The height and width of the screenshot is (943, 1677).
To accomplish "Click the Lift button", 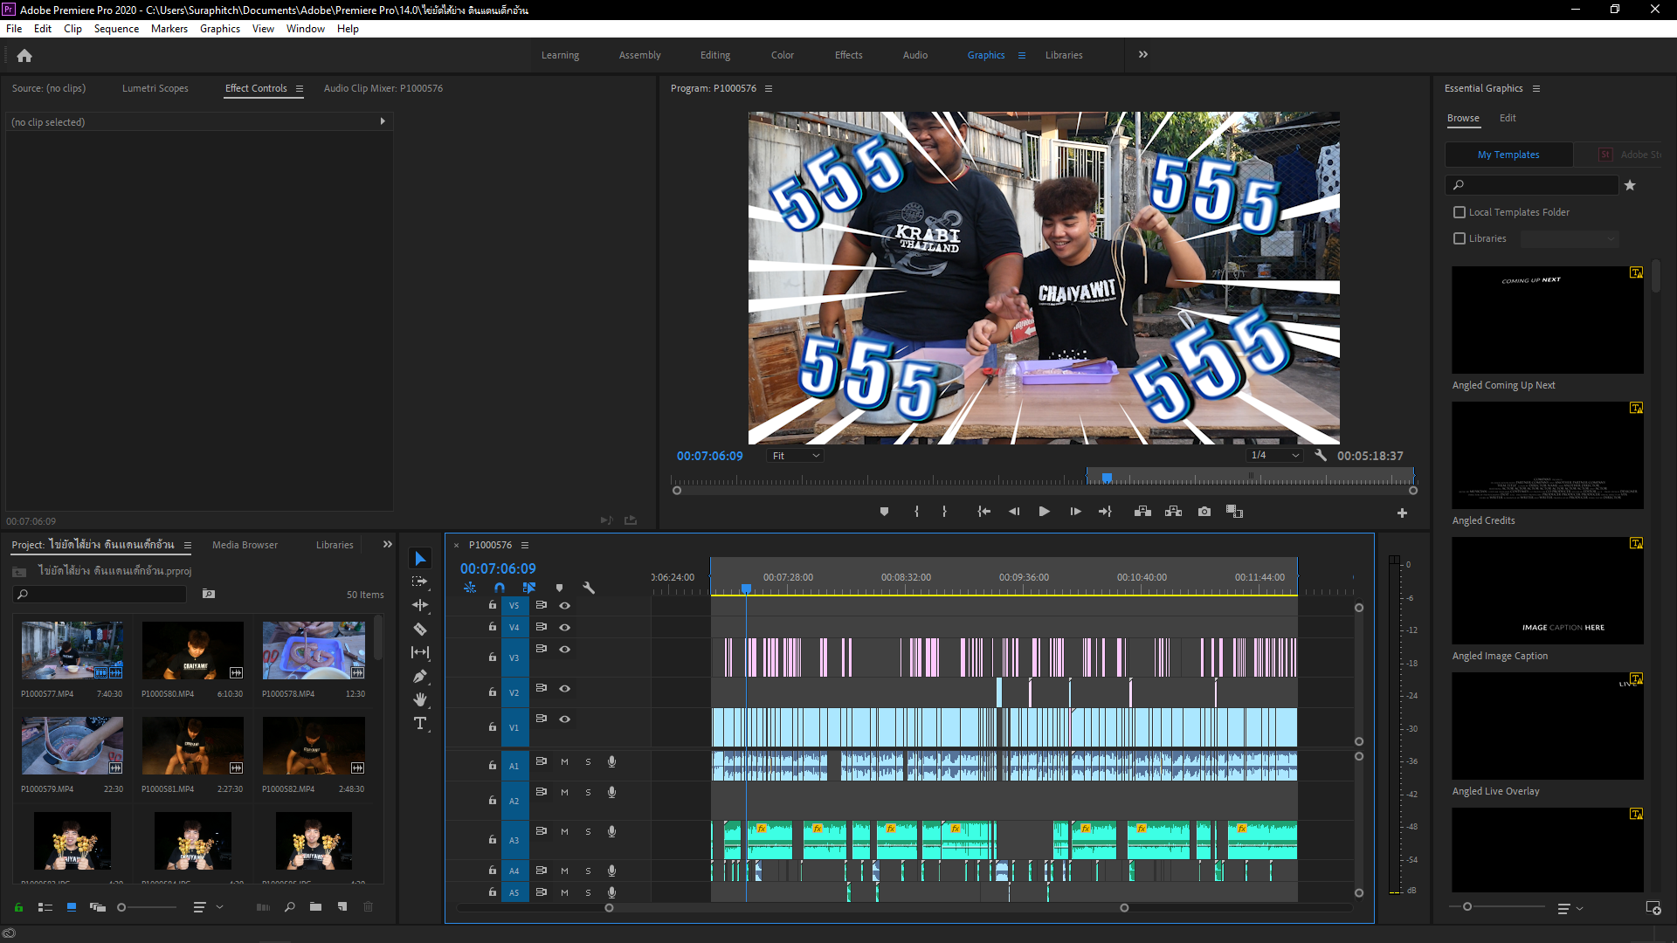I will (1142, 512).
